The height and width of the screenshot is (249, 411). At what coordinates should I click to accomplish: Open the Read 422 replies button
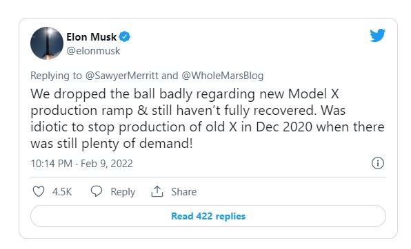pos(208,216)
